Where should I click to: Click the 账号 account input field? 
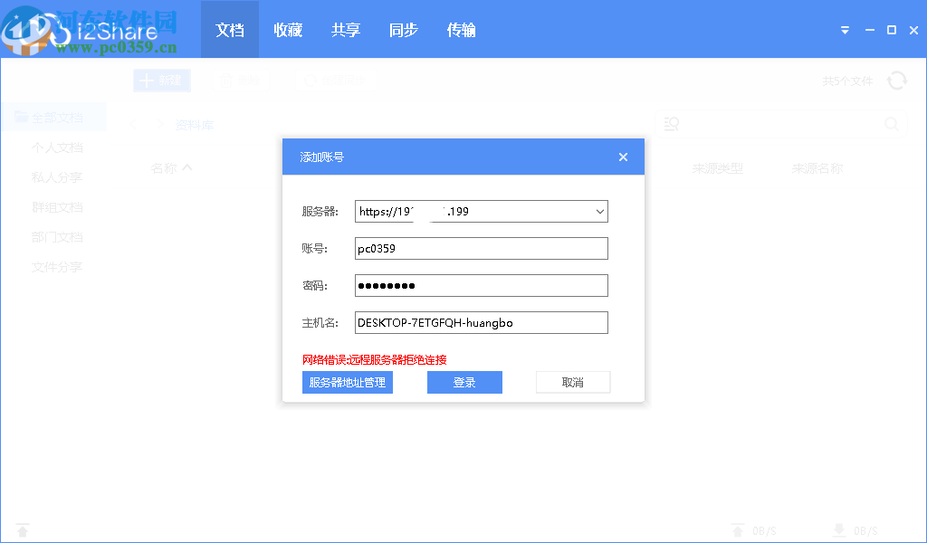tap(481, 248)
